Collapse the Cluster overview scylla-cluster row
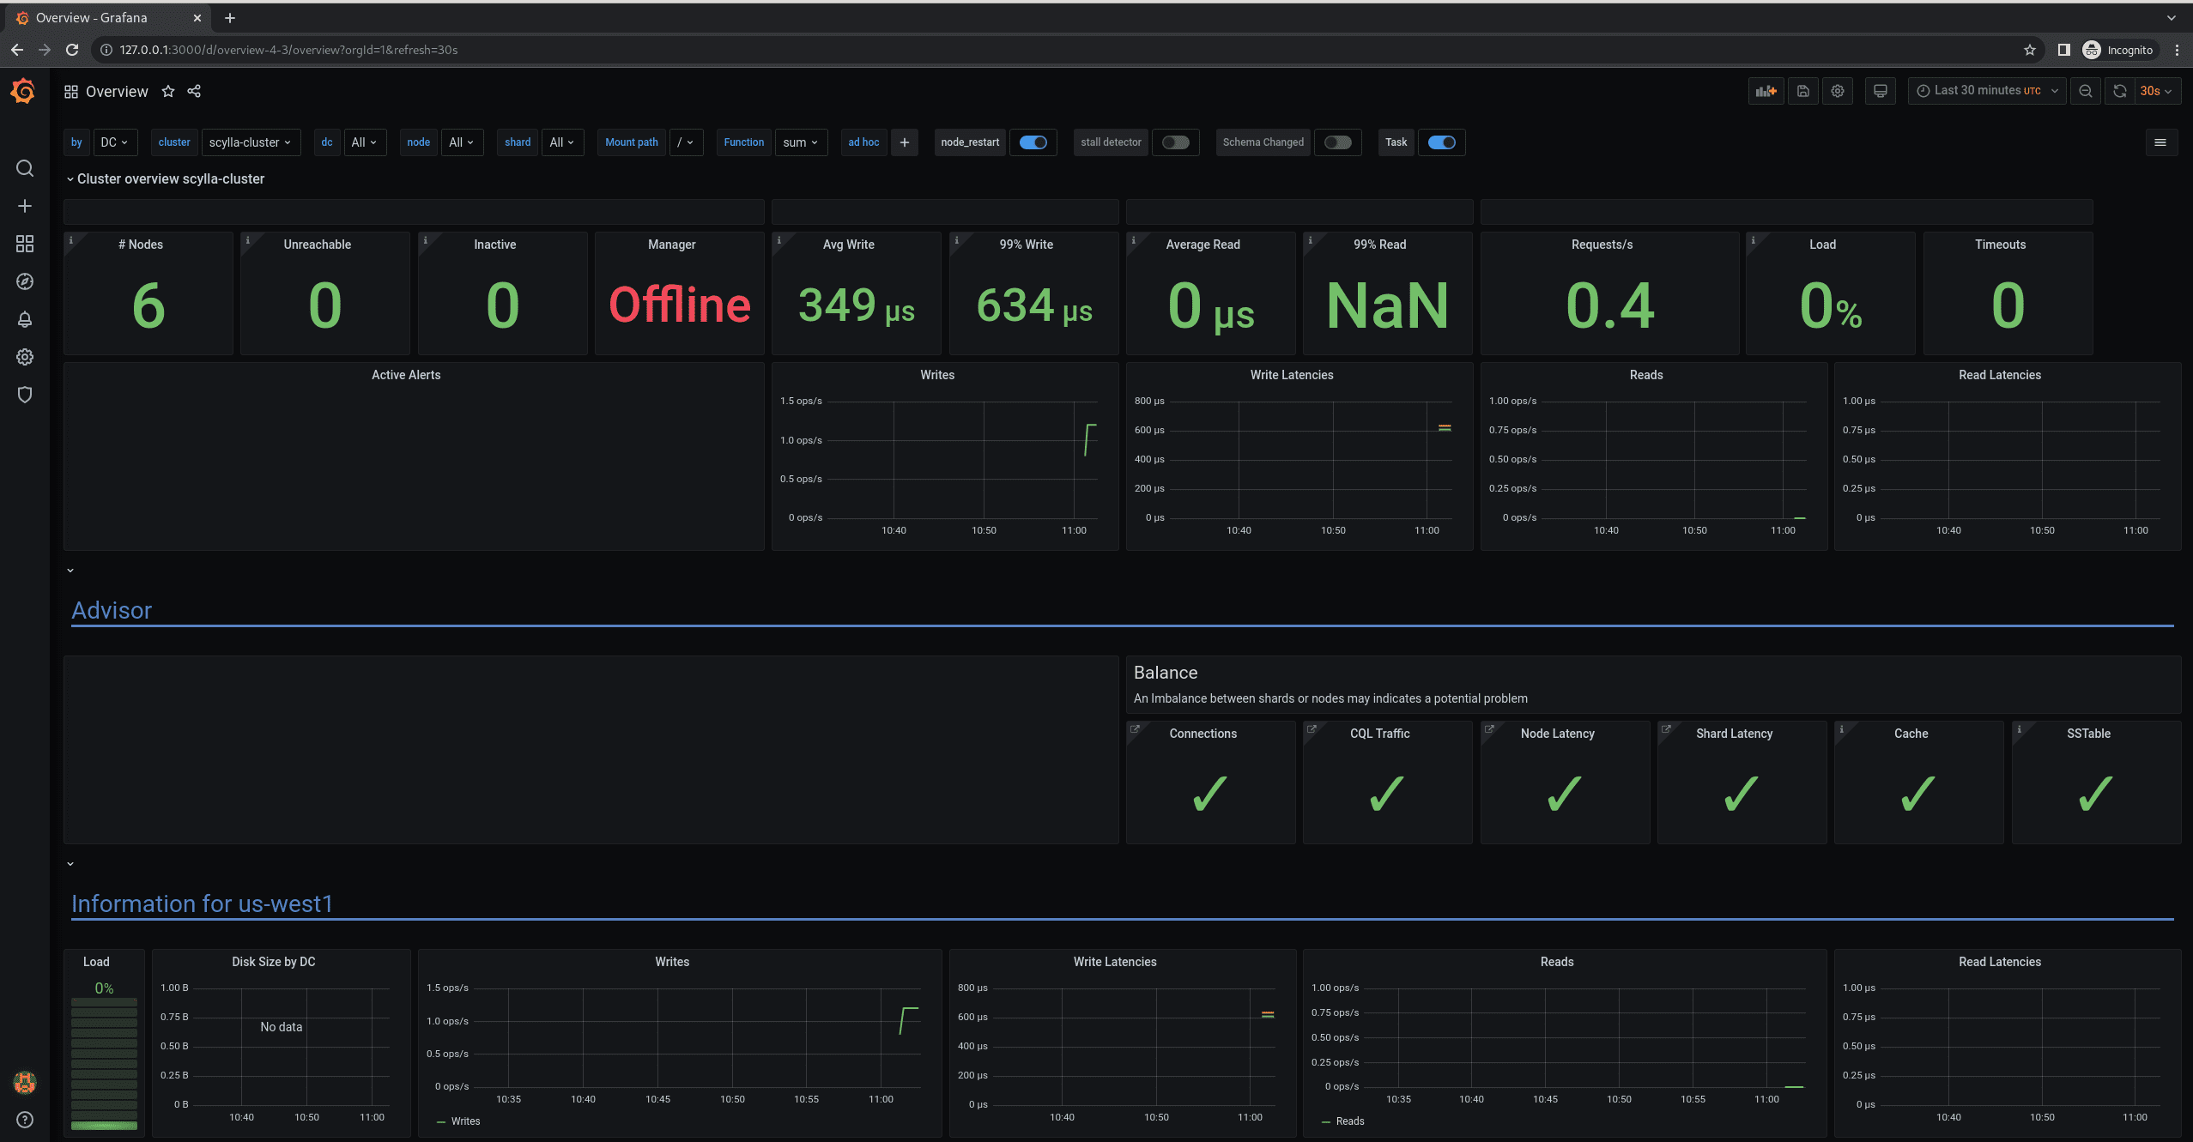Viewport: 2193px width, 1142px height. (166, 178)
